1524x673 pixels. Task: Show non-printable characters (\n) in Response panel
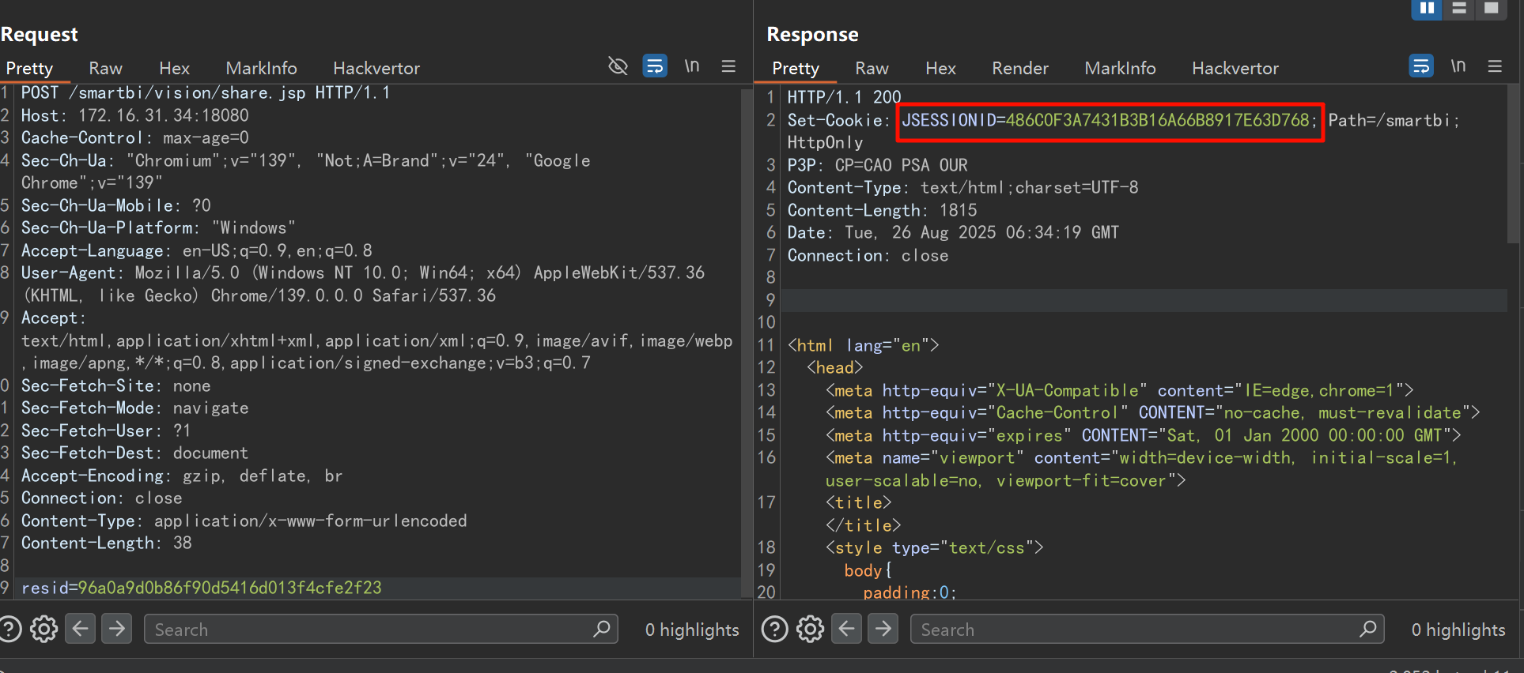click(1458, 66)
